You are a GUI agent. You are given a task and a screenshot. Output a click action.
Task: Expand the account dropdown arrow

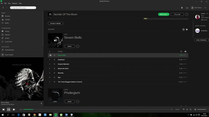[205, 8]
